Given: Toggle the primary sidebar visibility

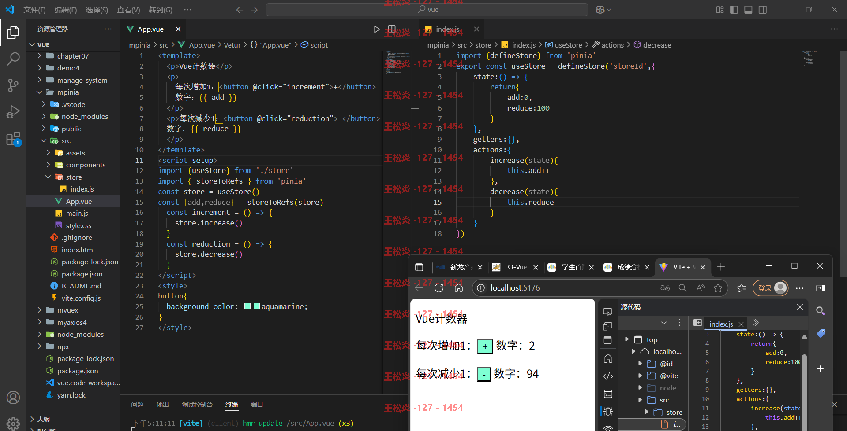Looking at the screenshot, I should pyautogui.click(x=734, y=10).
